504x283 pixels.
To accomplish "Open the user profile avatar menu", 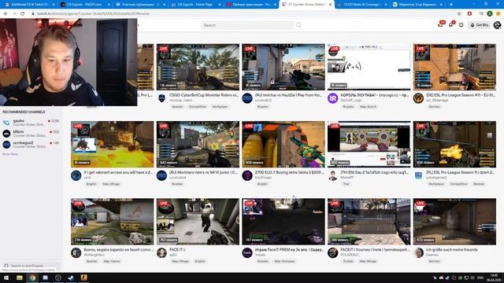I will point(497,25).
